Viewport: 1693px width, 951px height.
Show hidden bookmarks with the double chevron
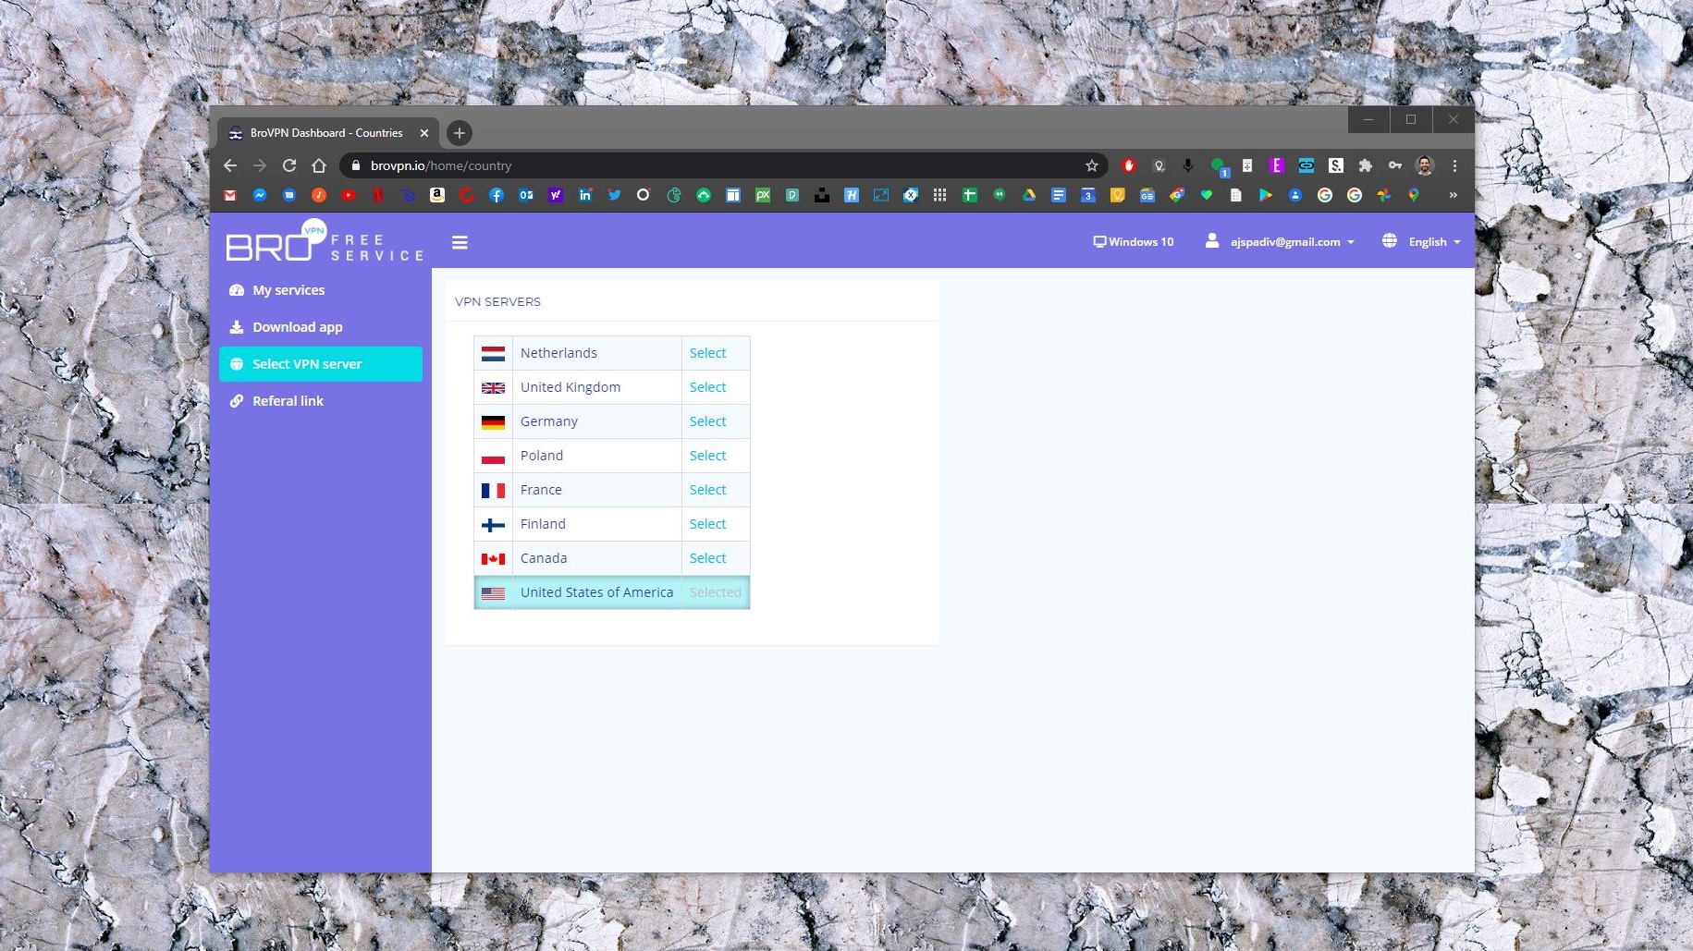point(1453,195)
